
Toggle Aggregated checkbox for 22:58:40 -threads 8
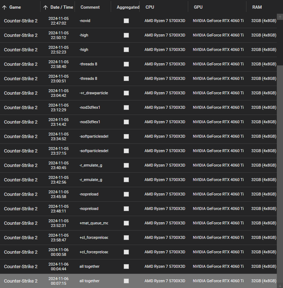pos(126,64)
